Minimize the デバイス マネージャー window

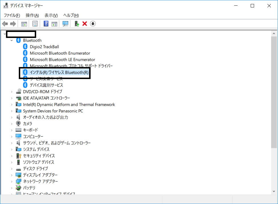tap(236, 6)
